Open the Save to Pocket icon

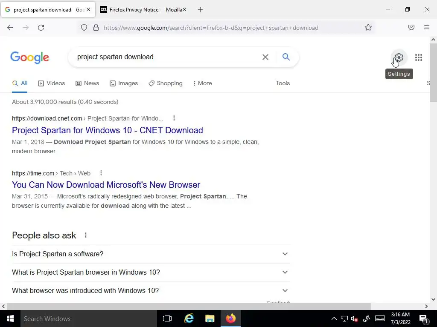point(411,28)
